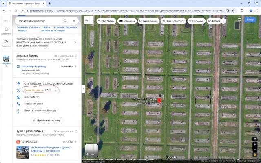This screenshot has width=261, height=163.
Task: Click the phone number +48 33 844 80 99
Action: 33,104
